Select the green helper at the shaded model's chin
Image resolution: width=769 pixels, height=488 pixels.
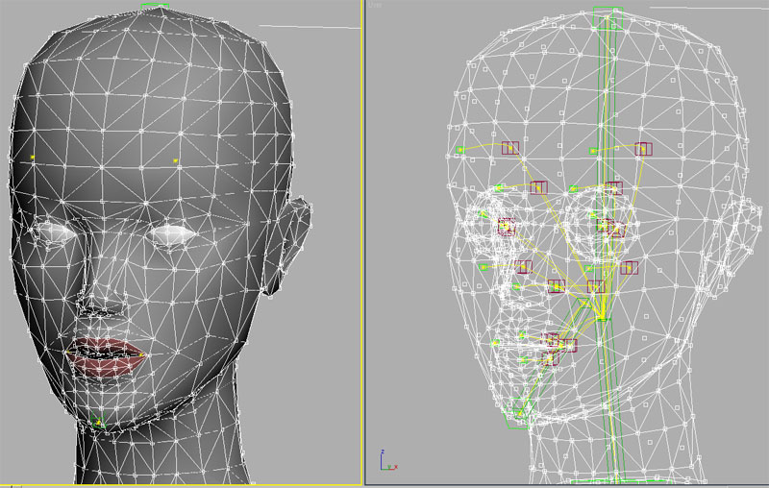pos(96,421)
